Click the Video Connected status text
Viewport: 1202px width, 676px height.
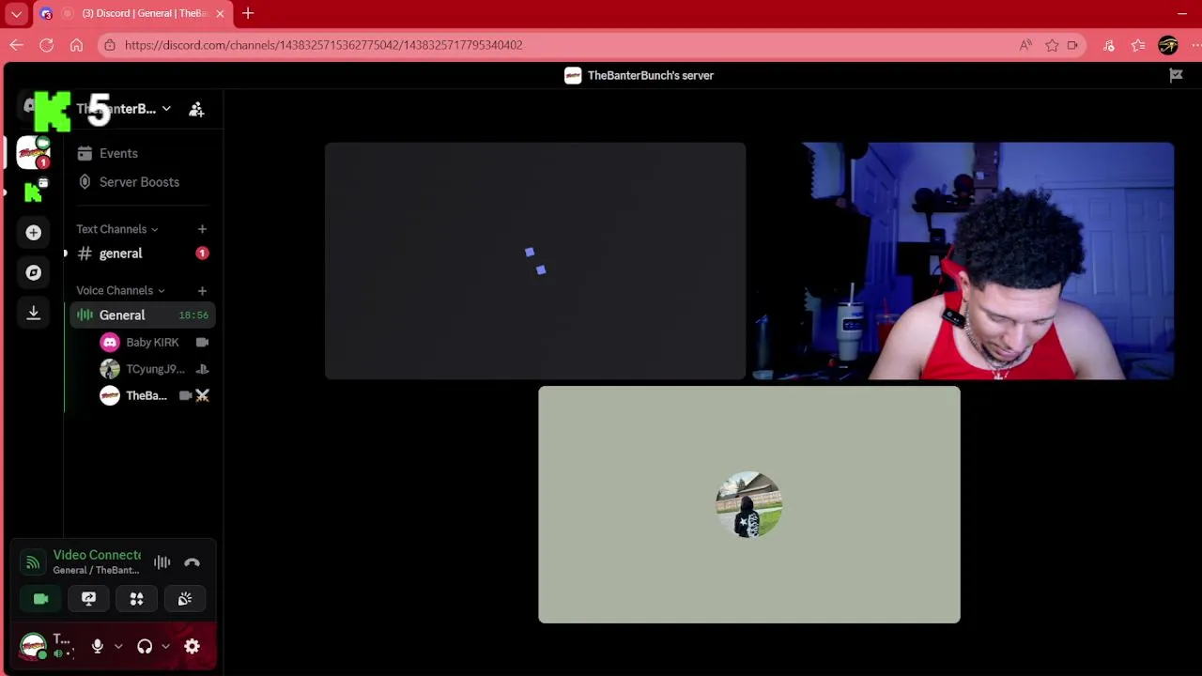click(x=97, y=555)
